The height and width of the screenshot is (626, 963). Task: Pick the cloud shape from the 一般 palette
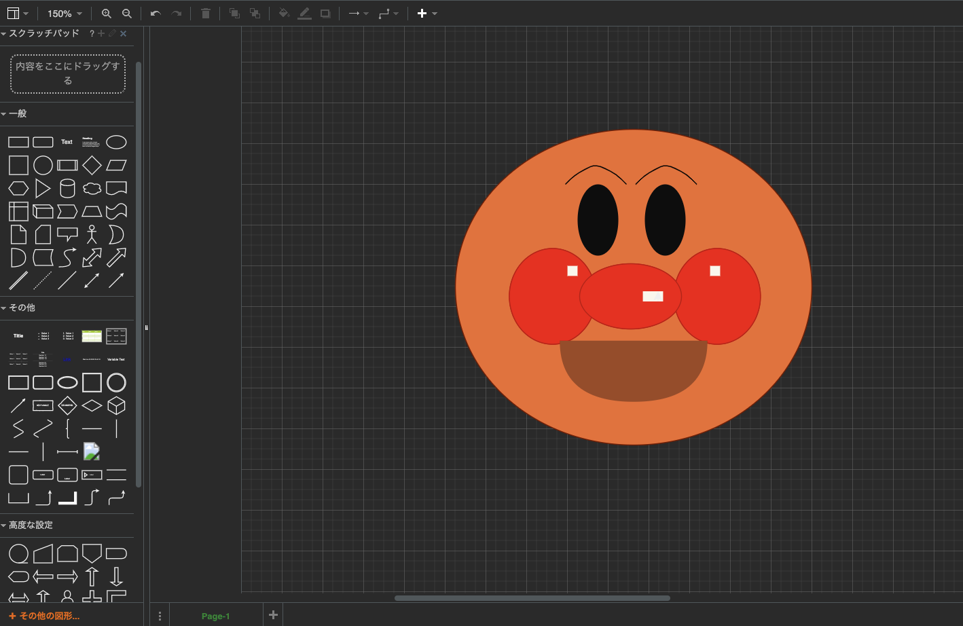(92, 188)
